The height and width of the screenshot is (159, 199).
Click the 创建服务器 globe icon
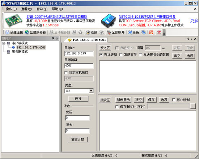(27, 32)
